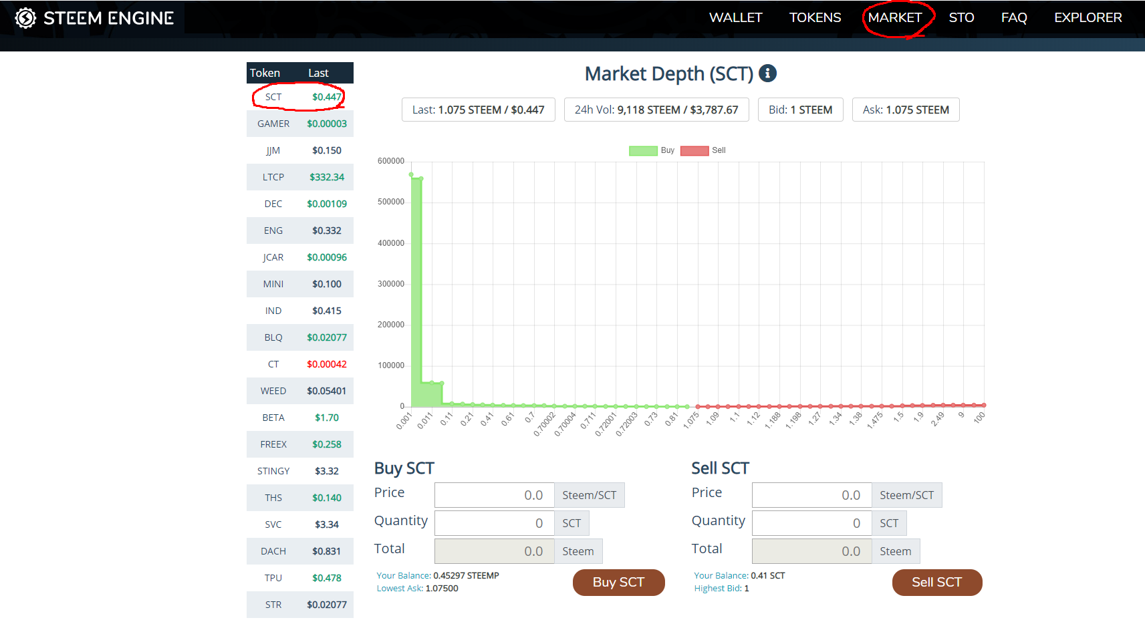
Task: Select the IND token row
Action: point(300,311)
